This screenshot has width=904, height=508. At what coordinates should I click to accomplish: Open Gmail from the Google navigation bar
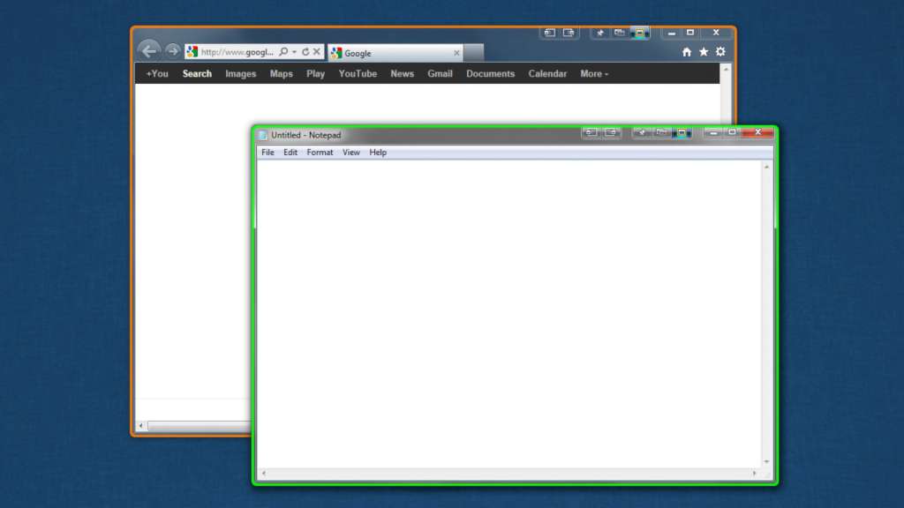(440, 74)
